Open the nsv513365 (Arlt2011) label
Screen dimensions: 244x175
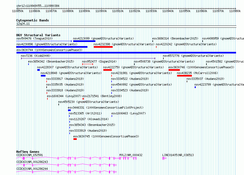85,113
